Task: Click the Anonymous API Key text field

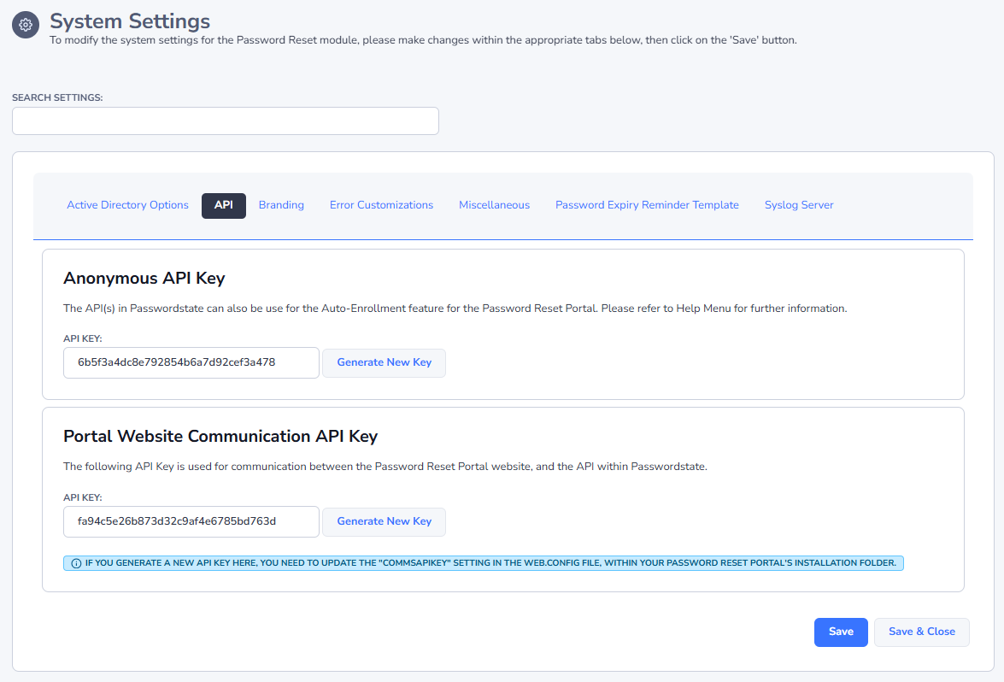Action: pos(191,362)
